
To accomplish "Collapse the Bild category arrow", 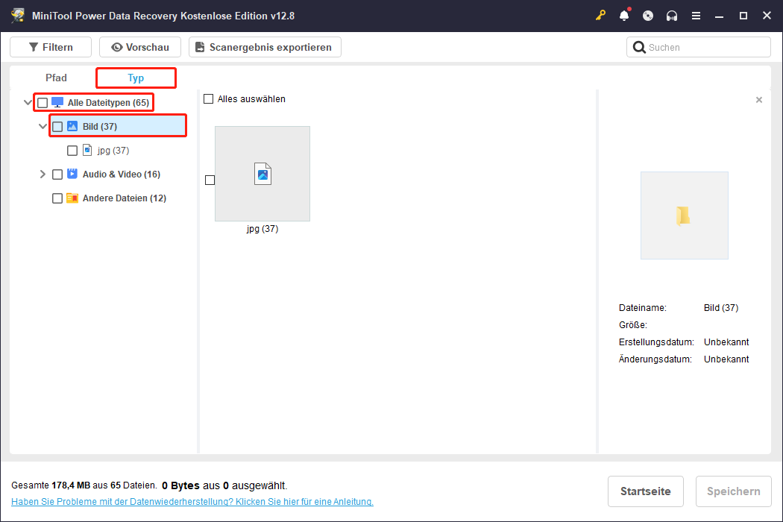I will 43,125.
